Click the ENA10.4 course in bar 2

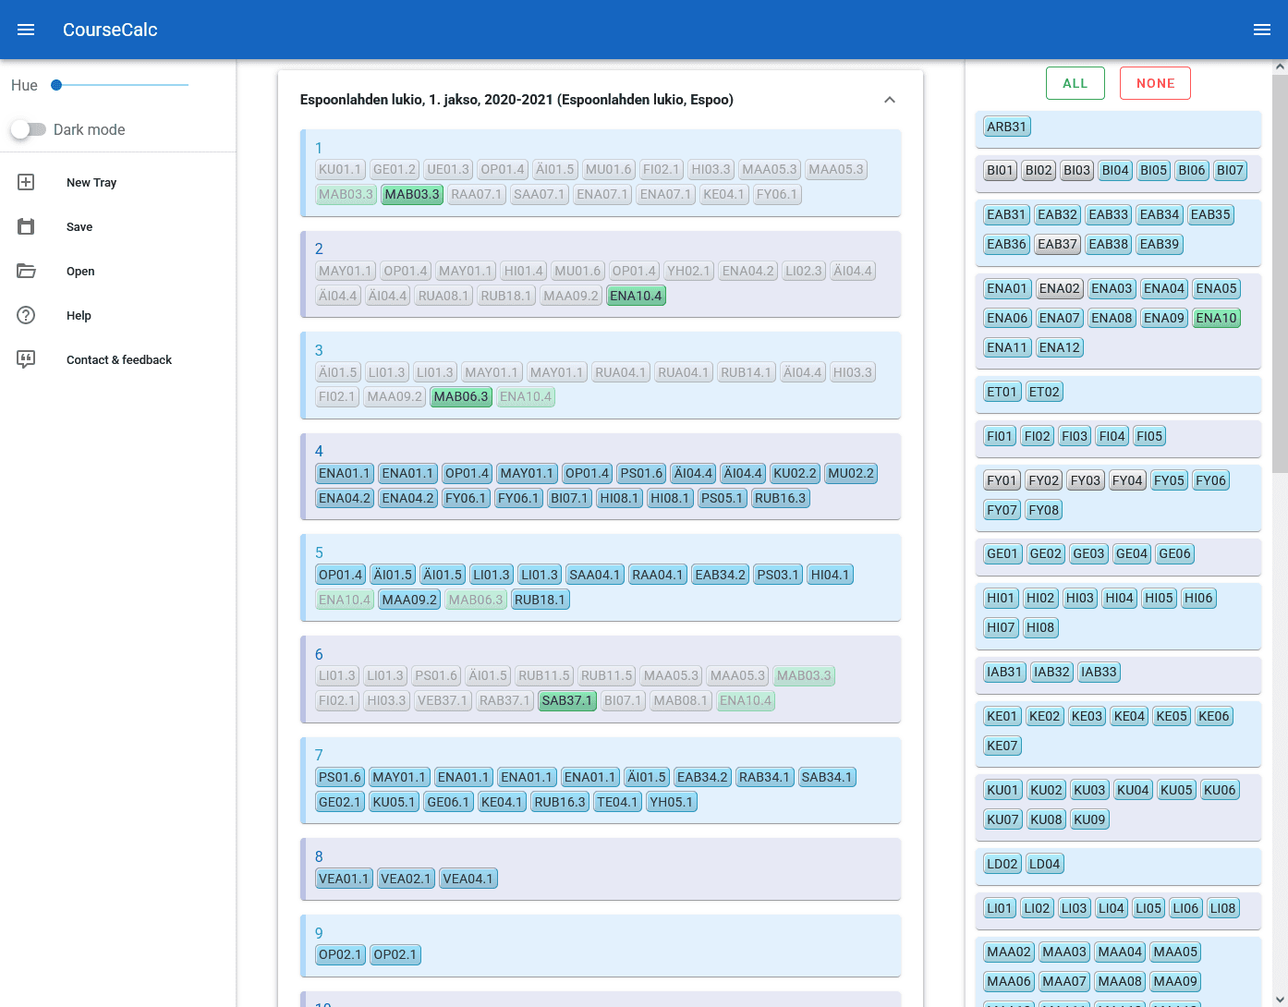tap(636, 297)
